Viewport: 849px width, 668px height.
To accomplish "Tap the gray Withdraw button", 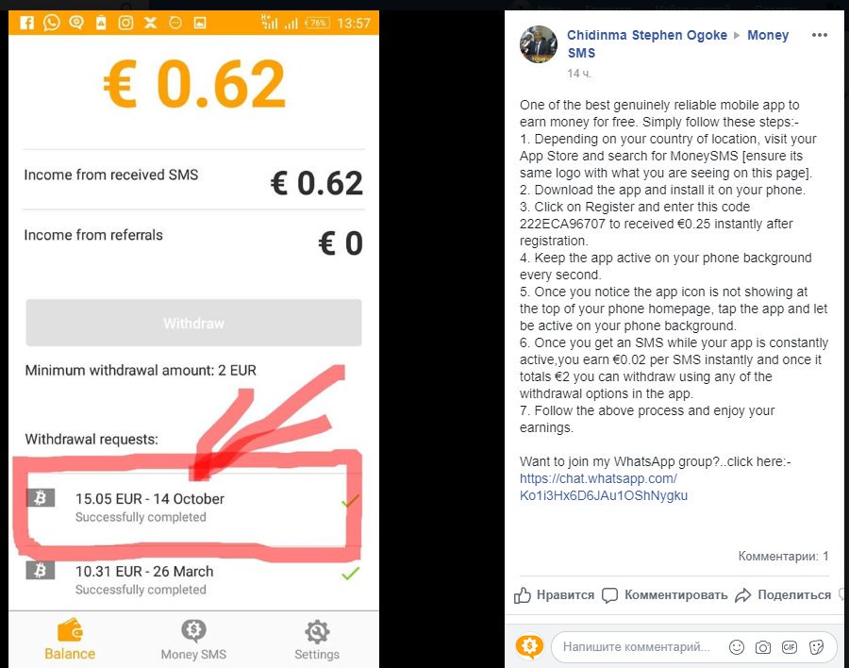I will click(193, 323).
